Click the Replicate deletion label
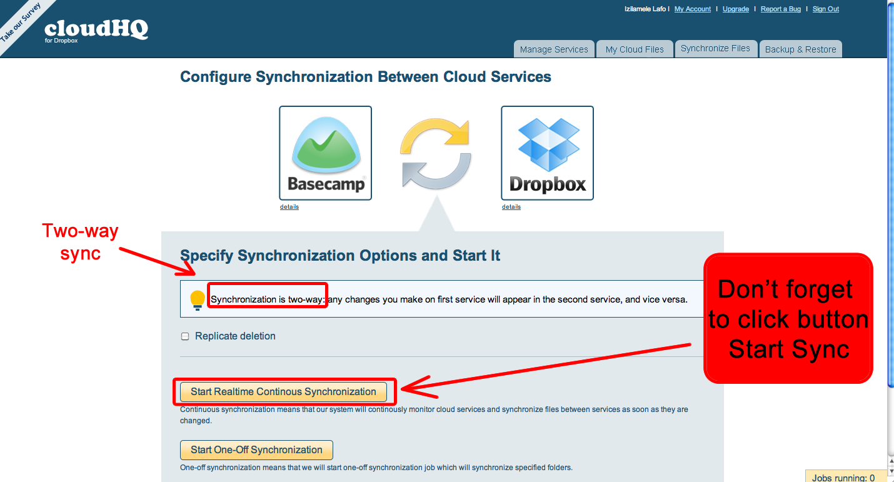This screenshot has width=894, height=482. [235, 336]
